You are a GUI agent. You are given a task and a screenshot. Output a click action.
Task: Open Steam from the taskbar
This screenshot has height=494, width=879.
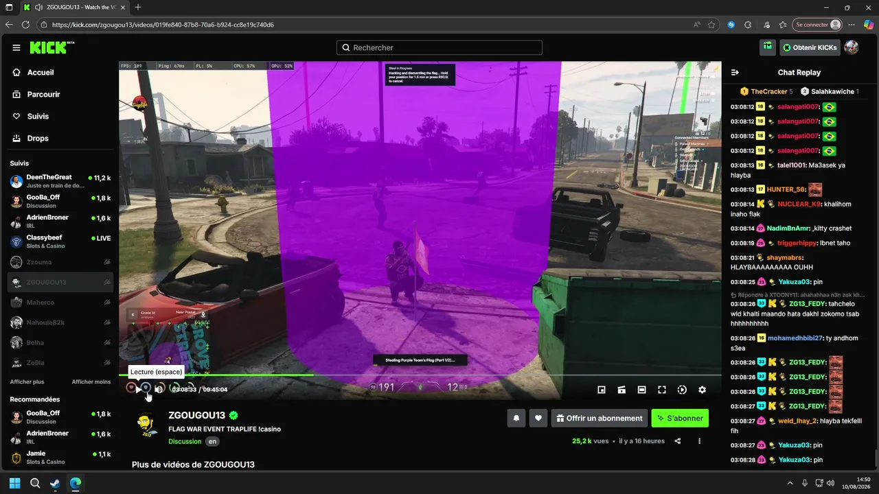[55, 483]
